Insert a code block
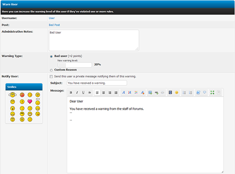This screenshot has height=174, width=235. pyautogui.click(x=198, y=92)
